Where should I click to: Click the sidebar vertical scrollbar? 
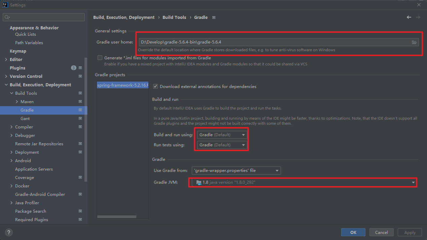[x=86, y=120]
